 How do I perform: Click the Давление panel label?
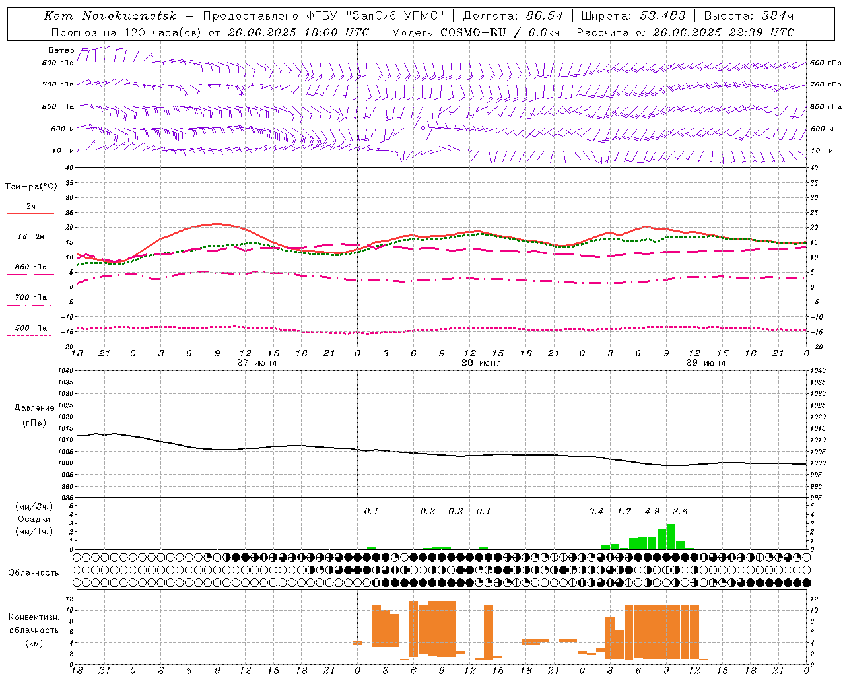(34, 408)
